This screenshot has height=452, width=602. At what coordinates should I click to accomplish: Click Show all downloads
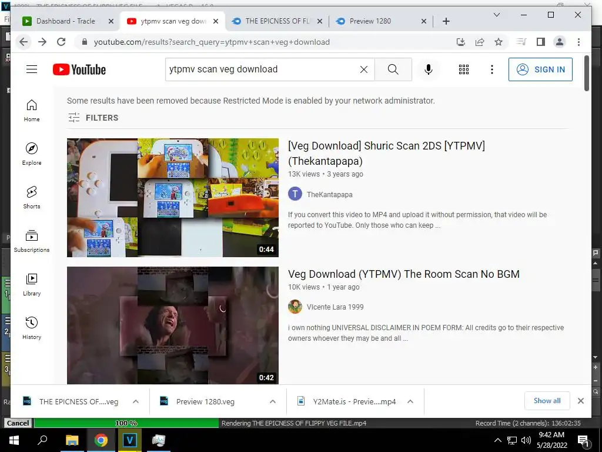(547, 401)
